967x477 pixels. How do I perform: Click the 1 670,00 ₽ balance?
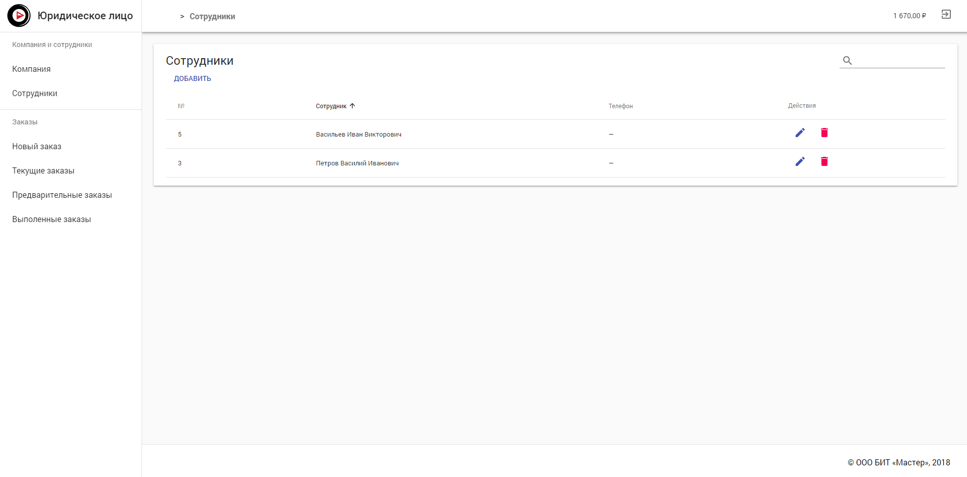[x=909, y=16]
